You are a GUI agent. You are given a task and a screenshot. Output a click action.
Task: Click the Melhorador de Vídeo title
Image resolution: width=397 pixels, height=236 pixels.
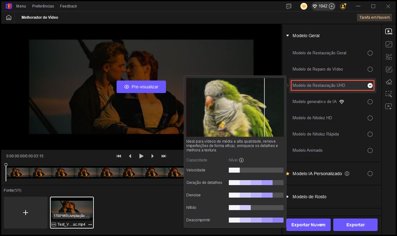(40, 18)
